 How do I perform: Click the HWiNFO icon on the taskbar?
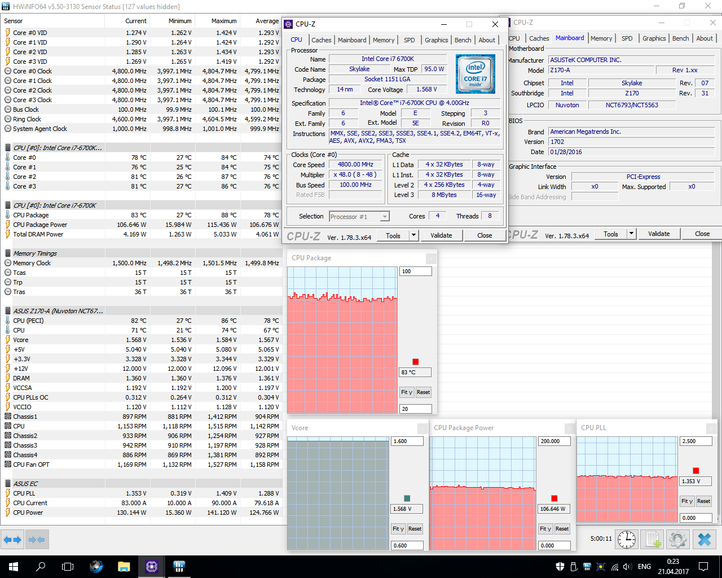pos(179,567)
